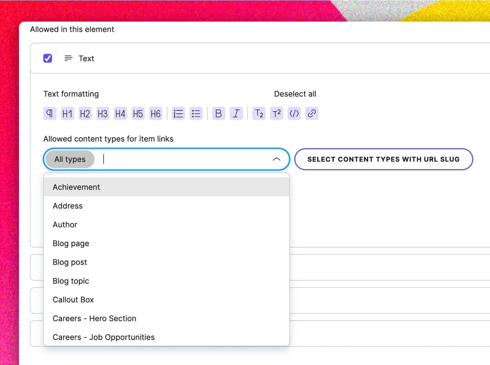Collapse the content types dropdown chevron

point(277,159)
